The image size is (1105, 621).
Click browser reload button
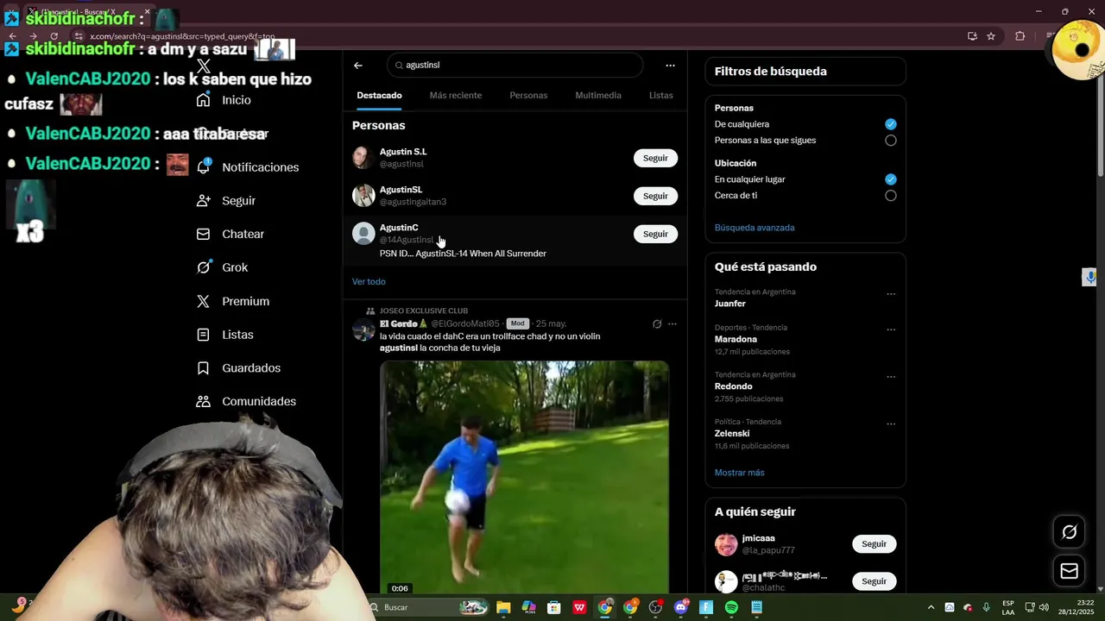pyautogui.click(x=54, y=36)
